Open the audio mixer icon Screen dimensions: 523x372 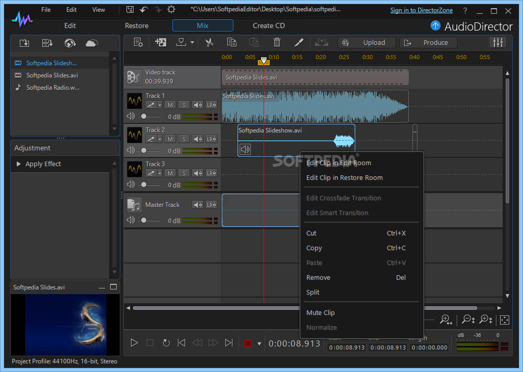pyautogui.click(x=498, y=42)
